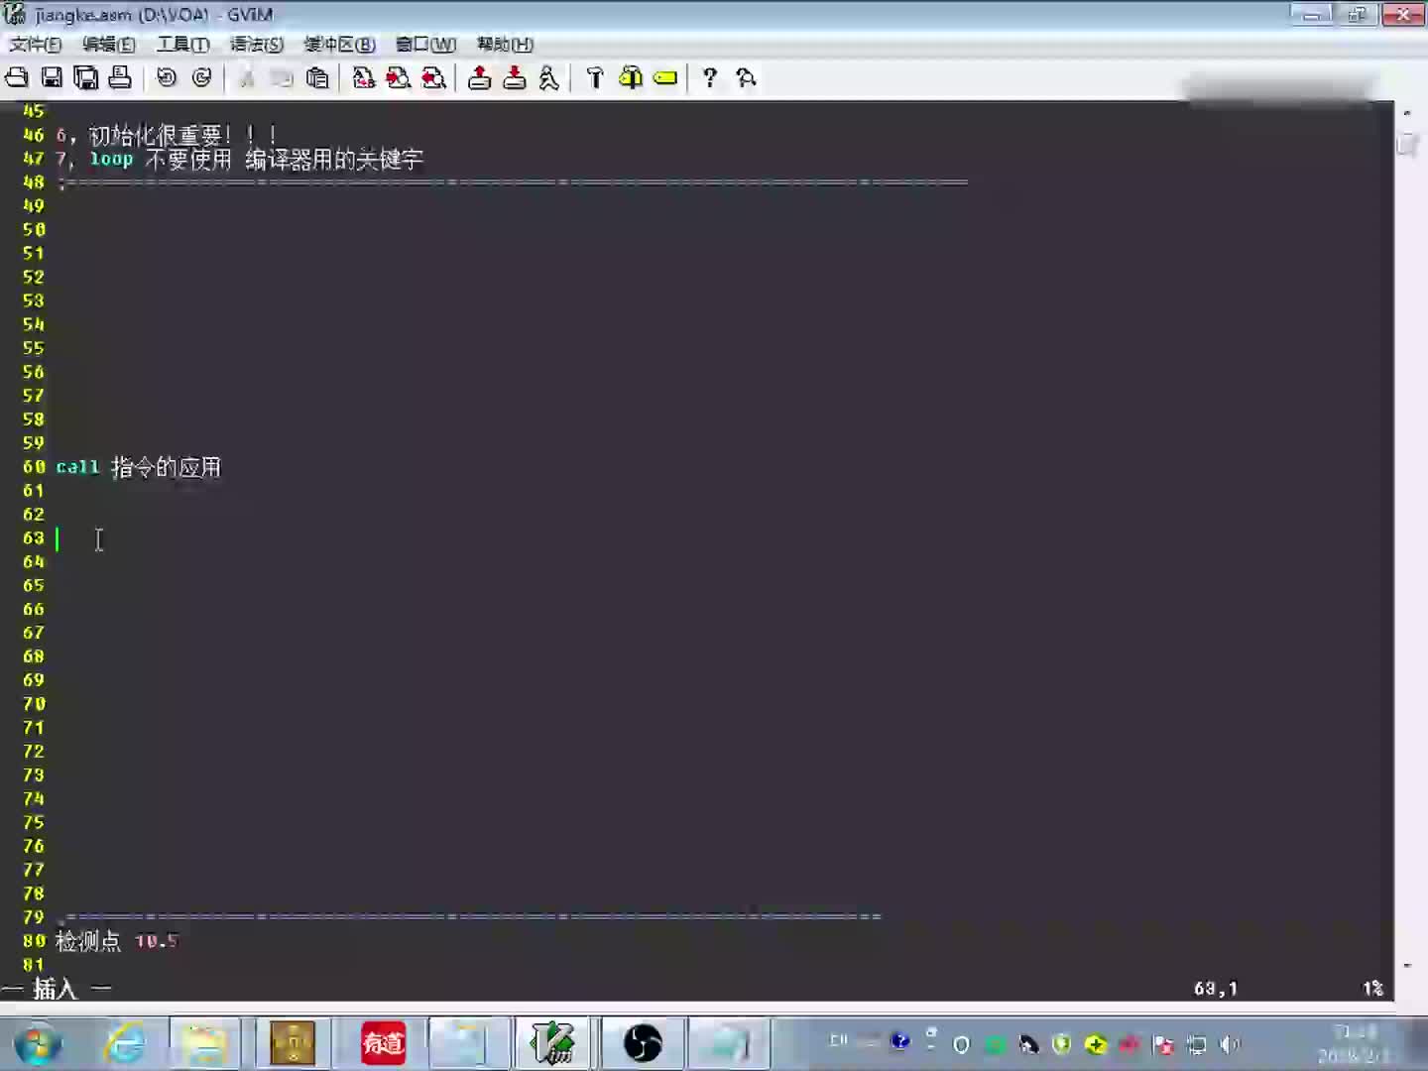This screenshot has width=1428, height=1071.
Task: Click the Open file toolbar icon
Action: 17,77
